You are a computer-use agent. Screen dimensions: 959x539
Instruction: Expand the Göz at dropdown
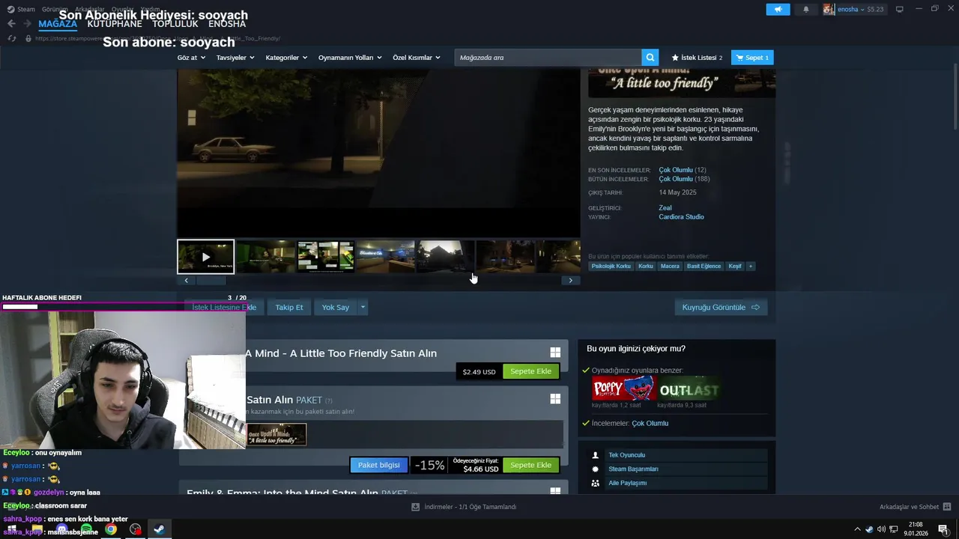coord(191,58)
